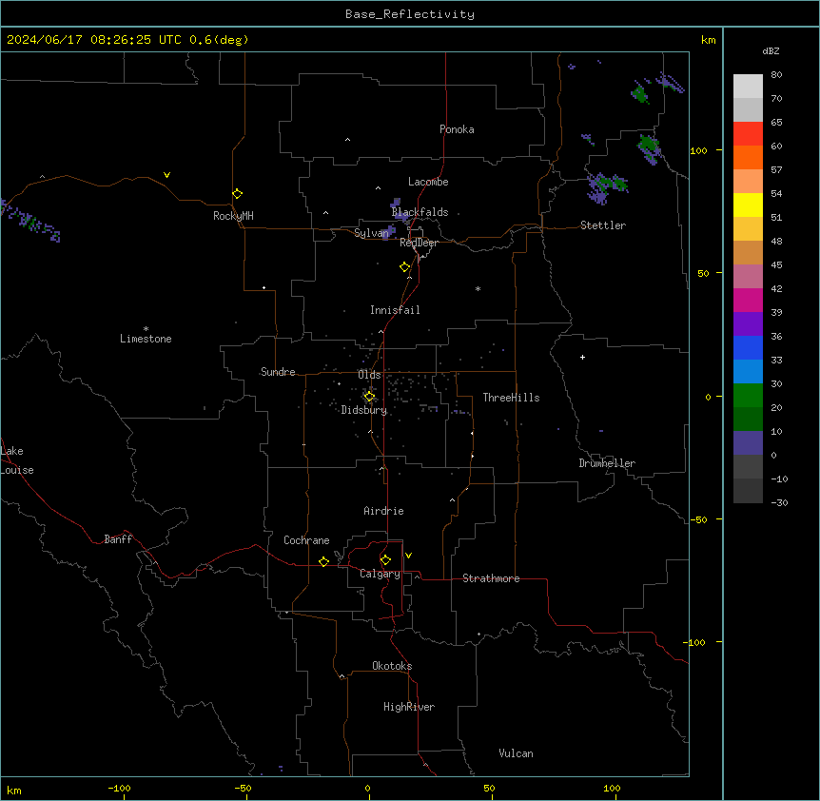
Task: Click the green 30–20 dBZ legend swatch
Action: 748,396
